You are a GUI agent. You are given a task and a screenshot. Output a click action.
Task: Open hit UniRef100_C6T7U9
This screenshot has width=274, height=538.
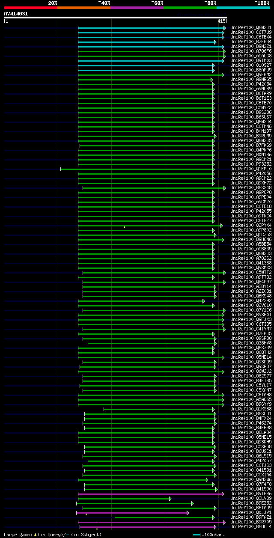point(251,32)
